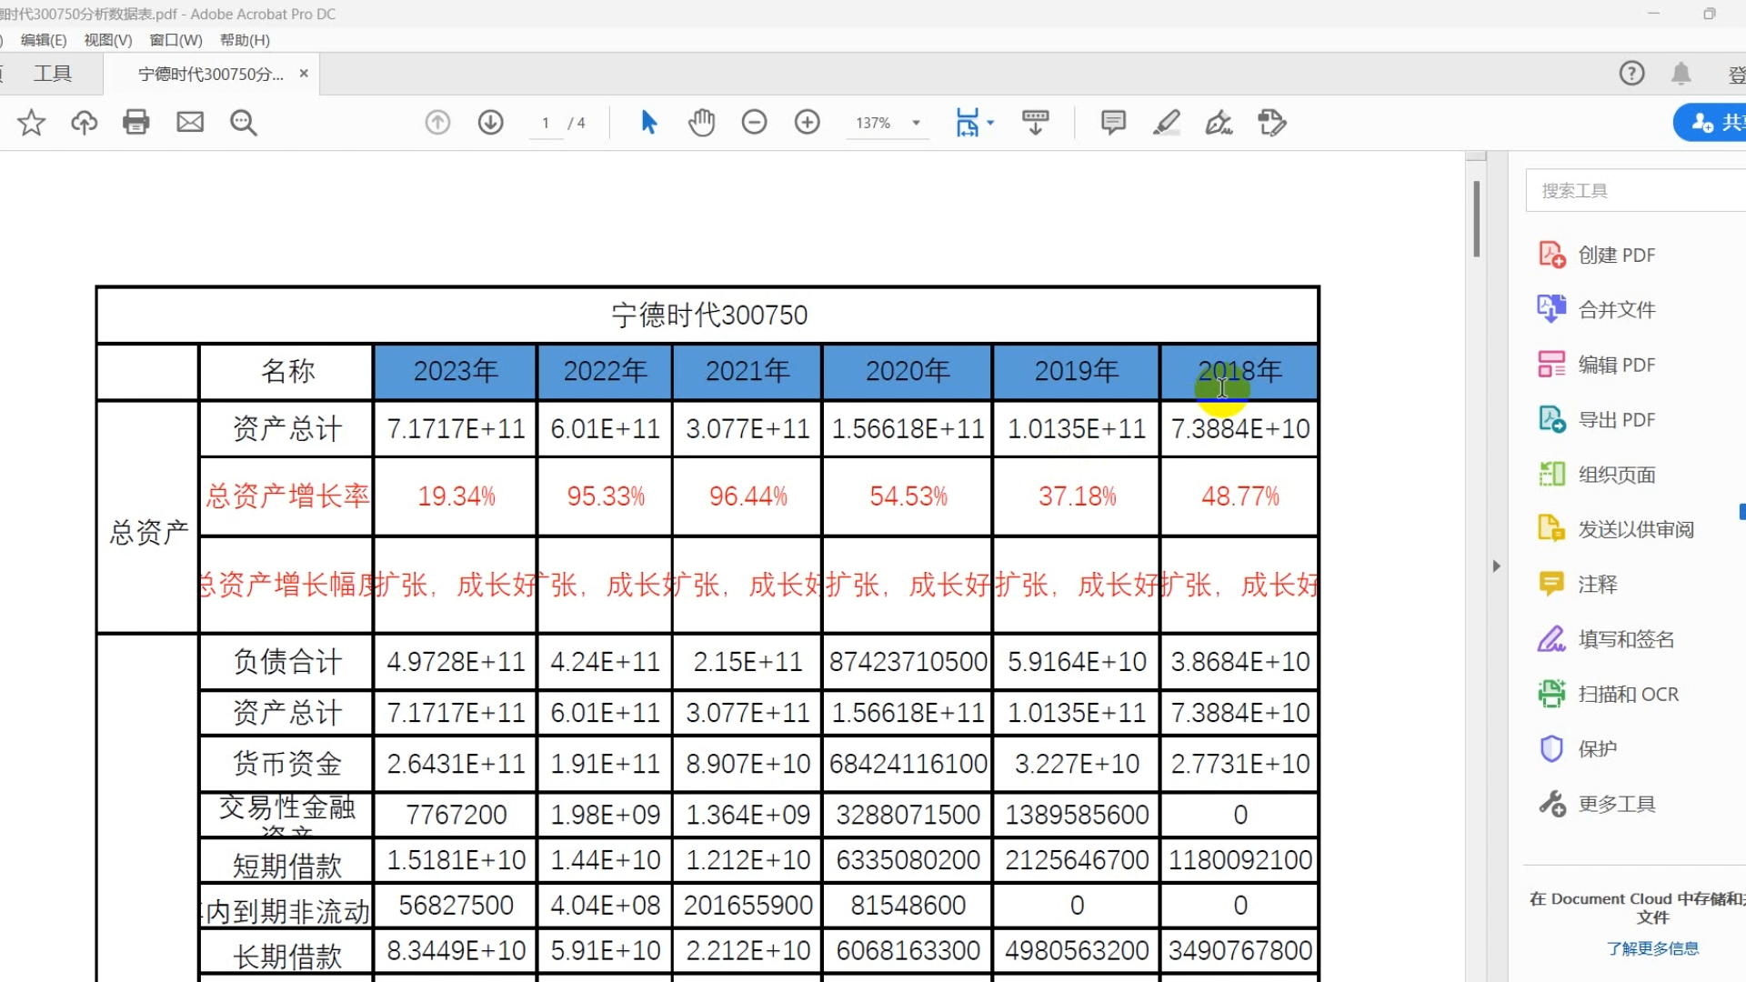Viewport: 1746px width, 982px height.
Task: Open the Export PDF (导出 PDF) tool
Action: point(1597,419)
